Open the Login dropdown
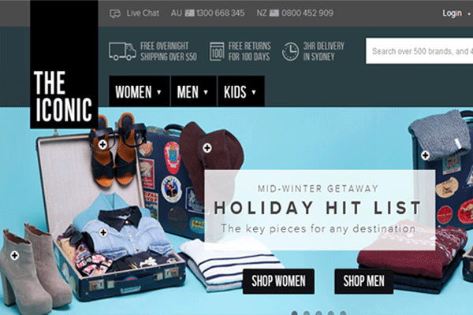Screen dimensions: 473x315 point(456,13)
